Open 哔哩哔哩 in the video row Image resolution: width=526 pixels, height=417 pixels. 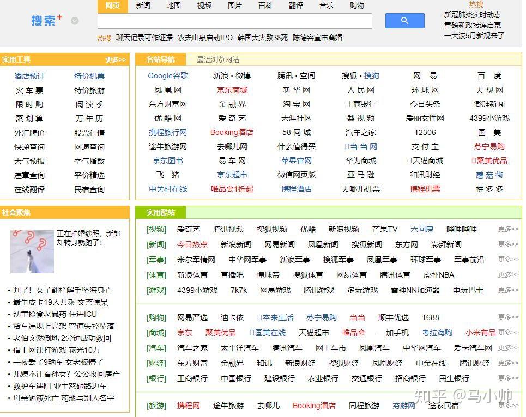pyautogui.click(x=462, y=229)
